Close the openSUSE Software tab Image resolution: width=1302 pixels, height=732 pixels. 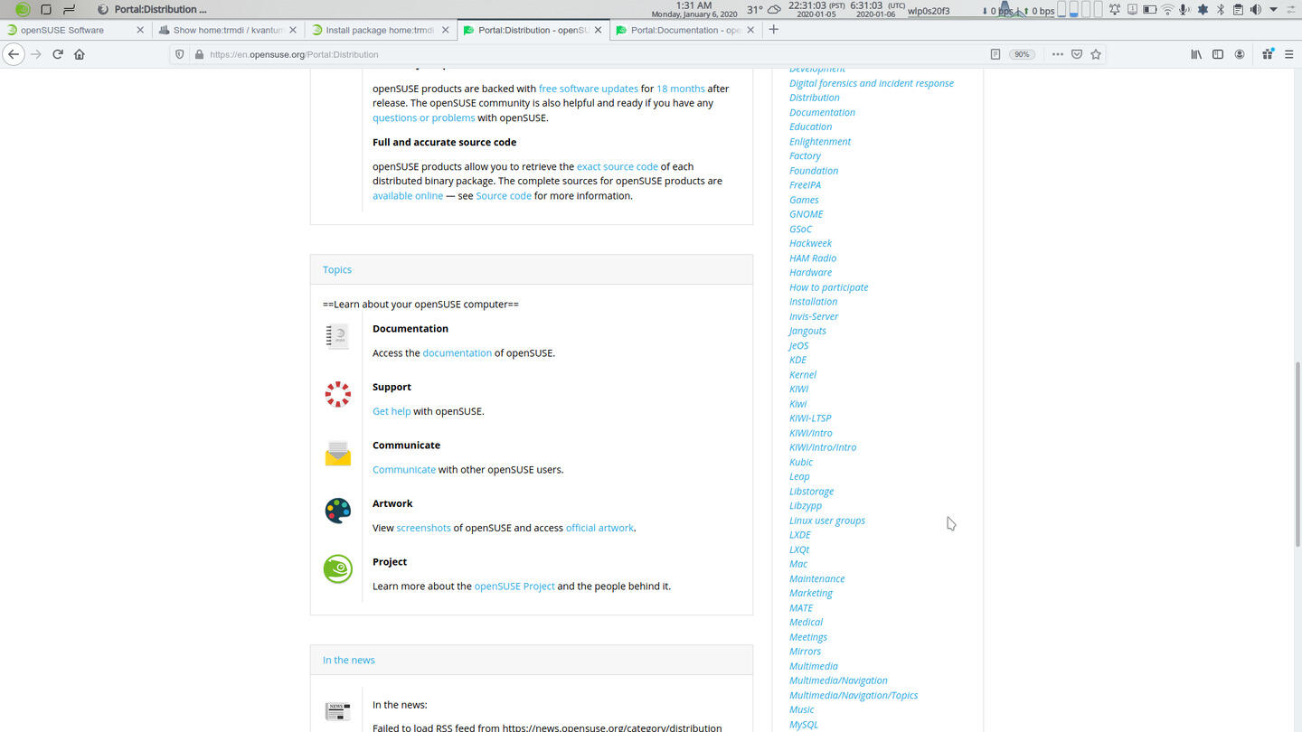[x=140, y=30]
